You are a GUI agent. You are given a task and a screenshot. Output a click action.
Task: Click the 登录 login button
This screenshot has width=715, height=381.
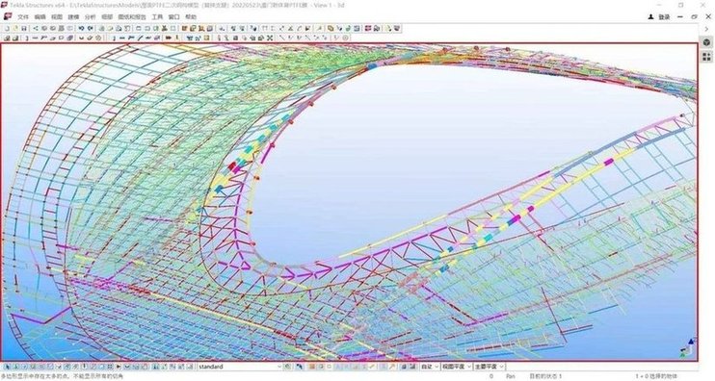pyautogui.click(x=660, y=17)
